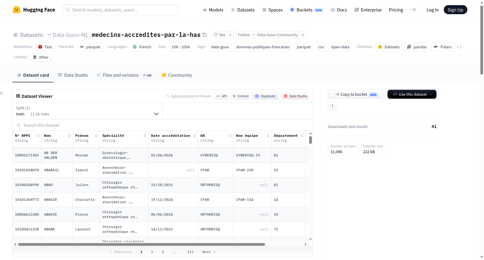Sort the OA column
484x260 pixels.
230,136
